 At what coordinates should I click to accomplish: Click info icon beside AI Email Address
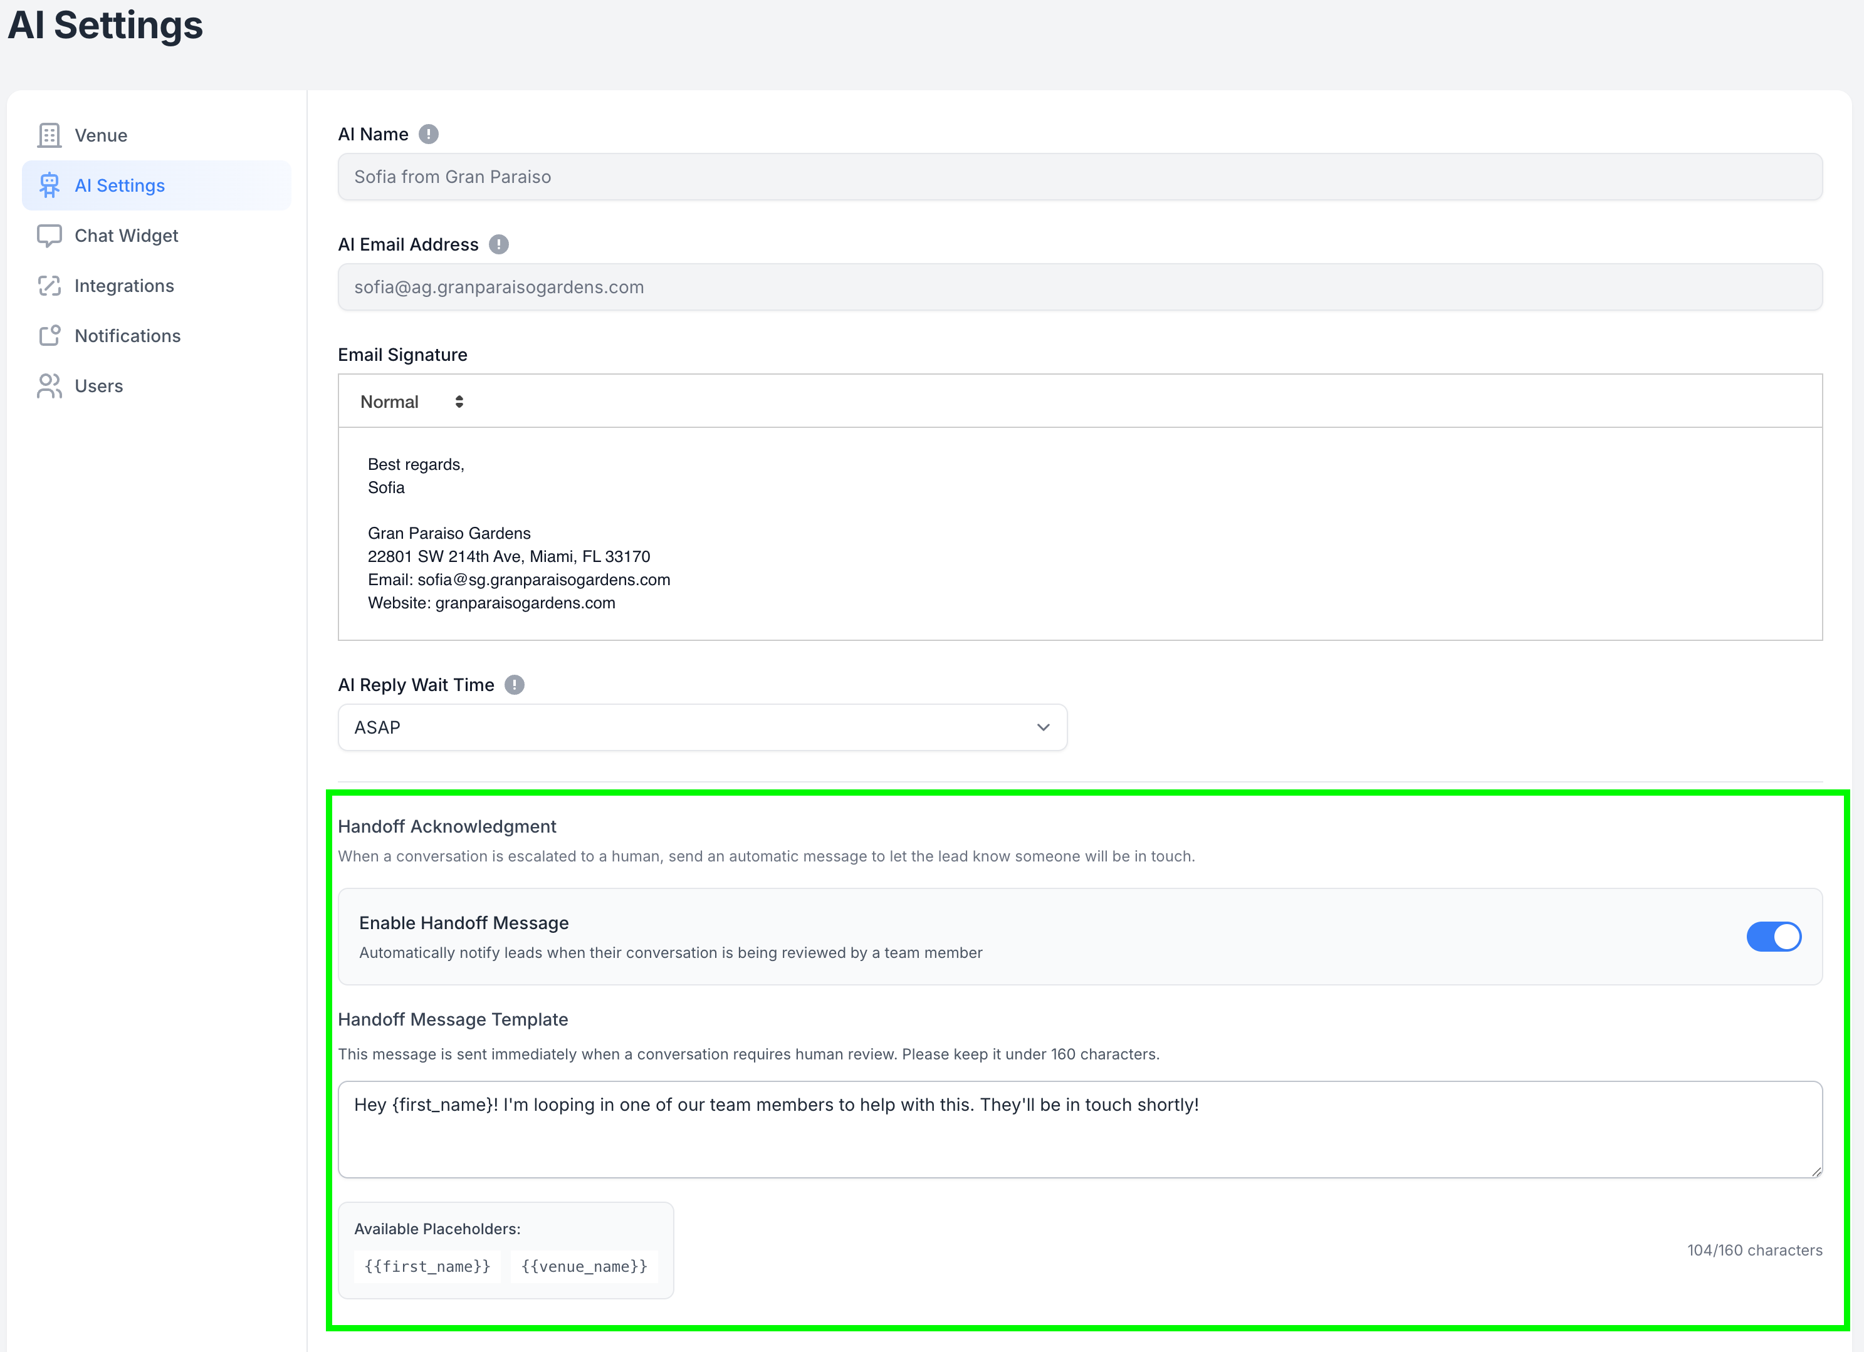[498, 245]
